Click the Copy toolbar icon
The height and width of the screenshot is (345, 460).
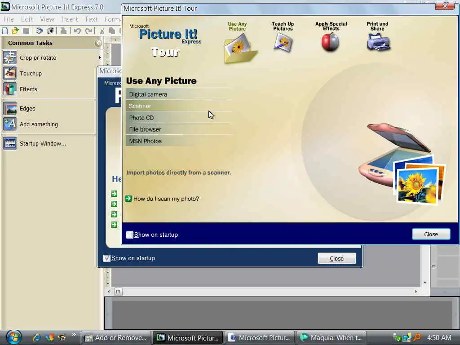click(x=112, y=31)
